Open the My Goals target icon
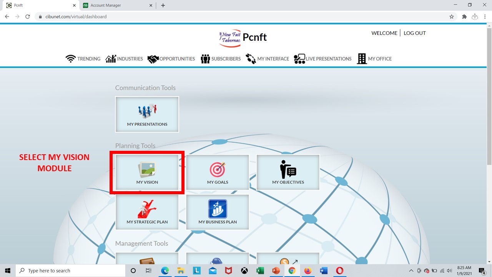Screen dimensions: 492x277 [x=218, y=170]
